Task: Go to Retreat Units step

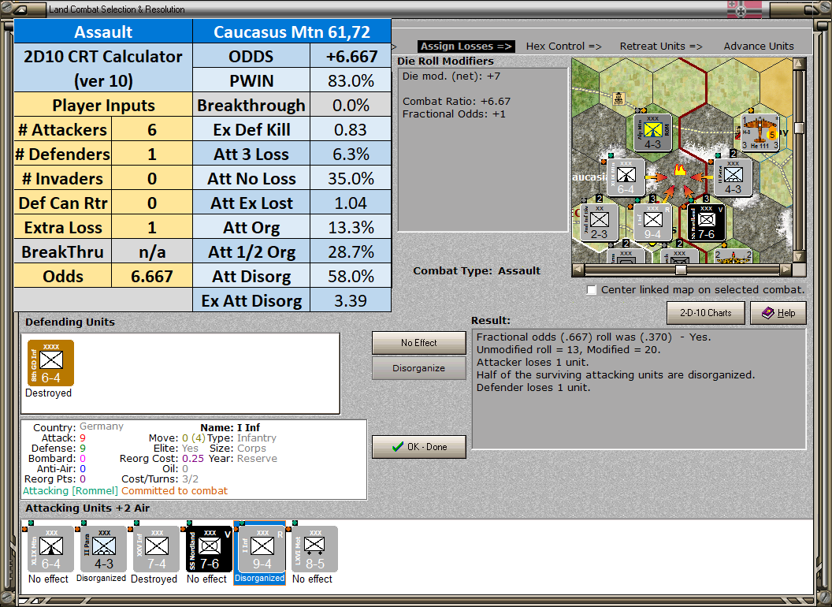Action: (660, 47)
